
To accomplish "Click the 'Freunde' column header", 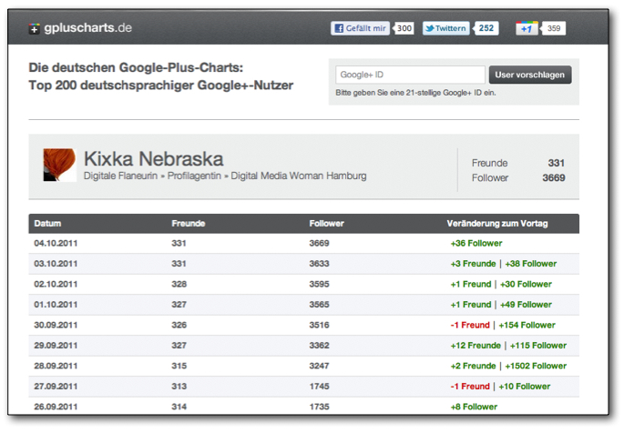I will tap(188, 224).
